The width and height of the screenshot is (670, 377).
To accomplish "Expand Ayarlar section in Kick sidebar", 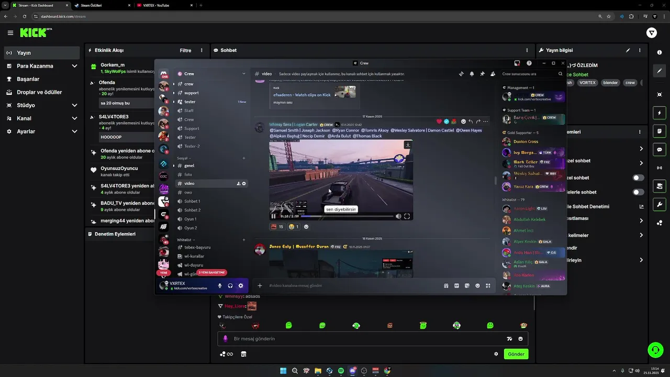I will (x=74, y=131).
